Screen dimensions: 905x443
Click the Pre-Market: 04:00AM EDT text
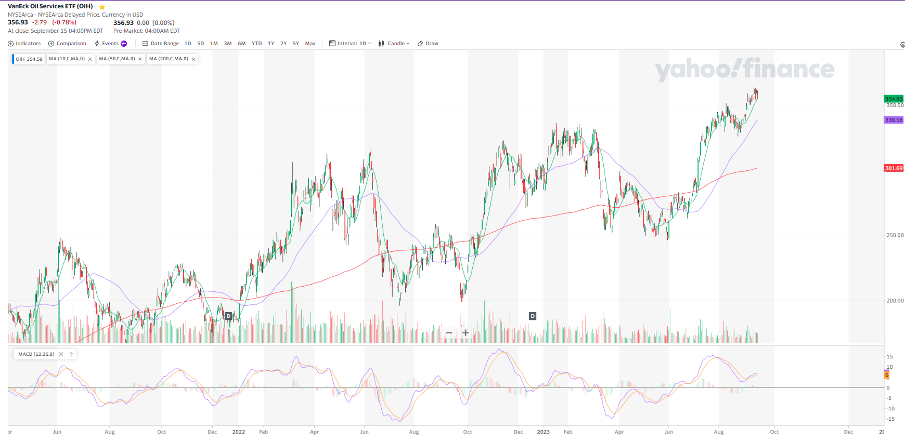click(147, 31)
